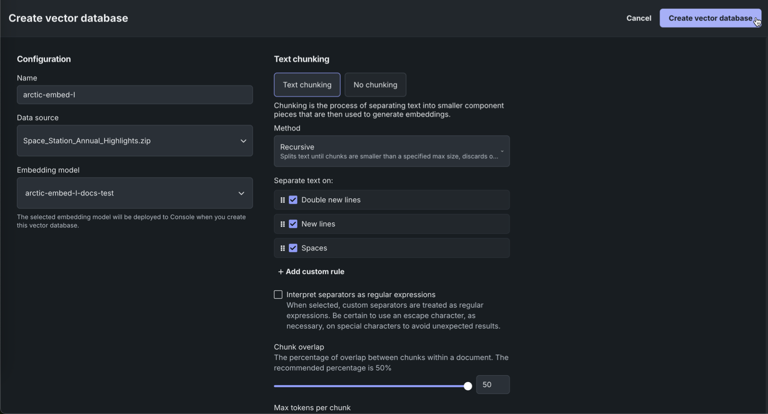Image resolution: width=768 pixels, height=414 pixels.
Task: Click the plus icon beside Add custom rule
Action: point(281,272)
